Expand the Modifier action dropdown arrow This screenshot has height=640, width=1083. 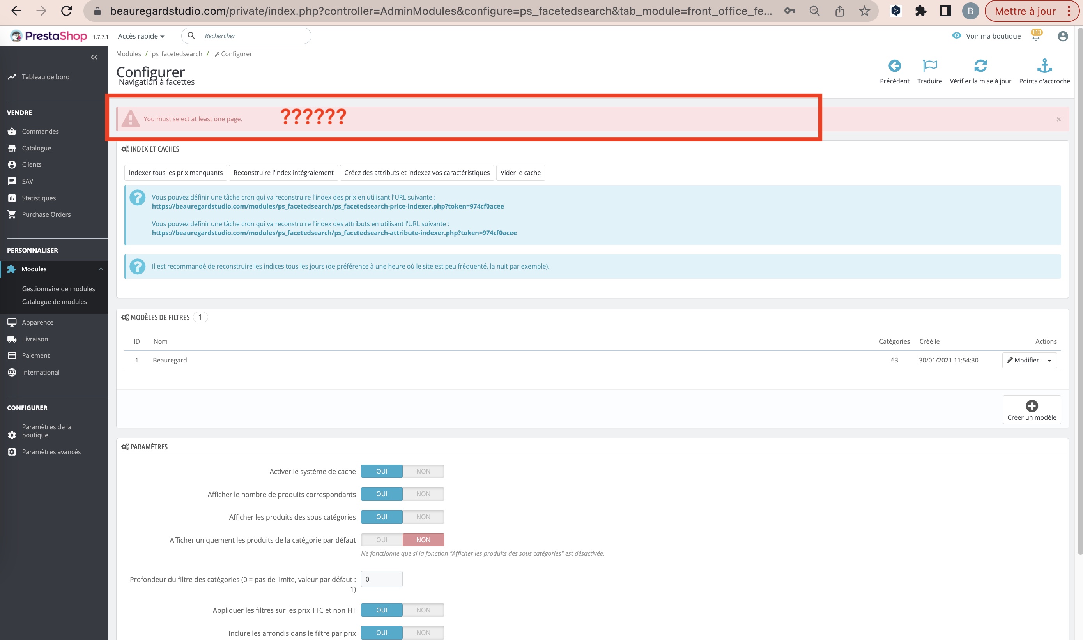[1049, 360]
